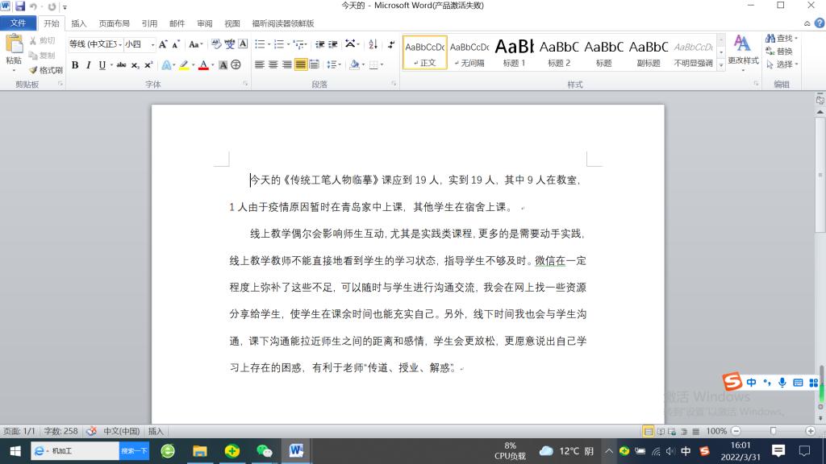Click the bullet list icon
Image resolution: width=826 pixels, height=464 pixels.
(261, 44)
